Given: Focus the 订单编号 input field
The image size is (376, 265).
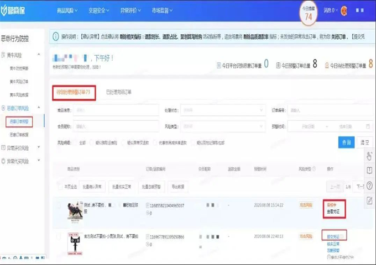Looking at the screenshot, I should [x=331, y=110].
